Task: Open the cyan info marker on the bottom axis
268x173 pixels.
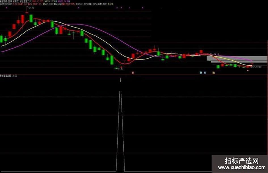Action: point(201,73)
